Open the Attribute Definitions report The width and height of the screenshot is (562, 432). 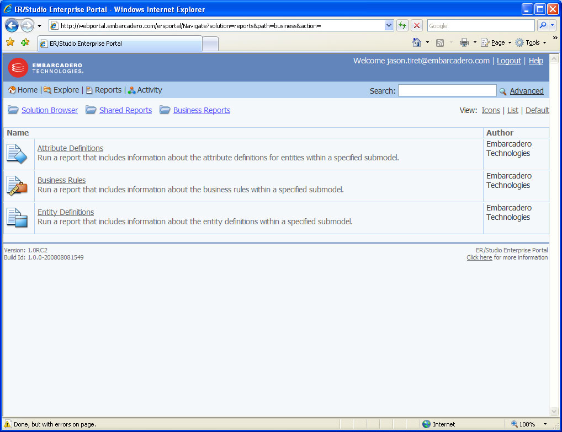70,148
